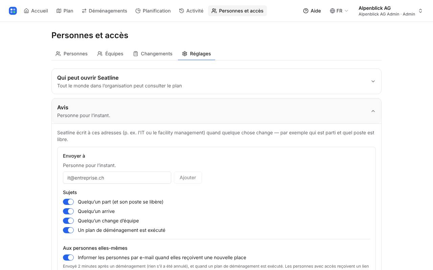Toggle Quelqu'un part notification switch
The width and height of the screenshot is (433, 270).
click(x=68, y=202)
